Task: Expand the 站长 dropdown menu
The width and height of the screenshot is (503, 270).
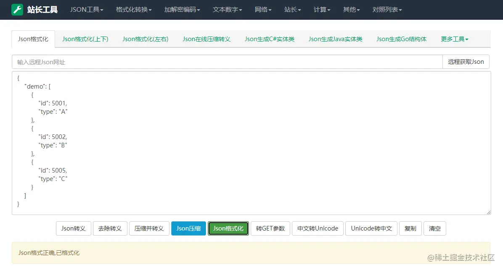Action: (293, 10)
